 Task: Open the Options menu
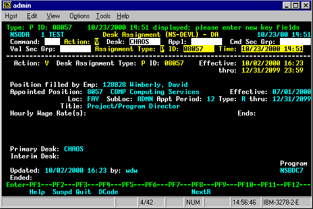[79, 16]
